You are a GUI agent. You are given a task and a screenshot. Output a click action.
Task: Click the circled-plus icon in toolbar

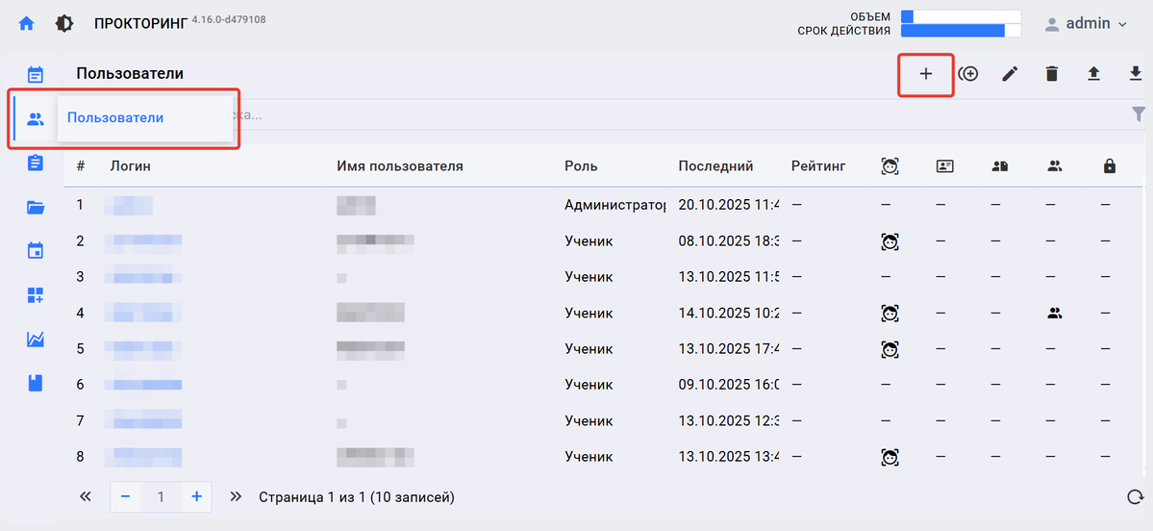click(x=968, y=74)
